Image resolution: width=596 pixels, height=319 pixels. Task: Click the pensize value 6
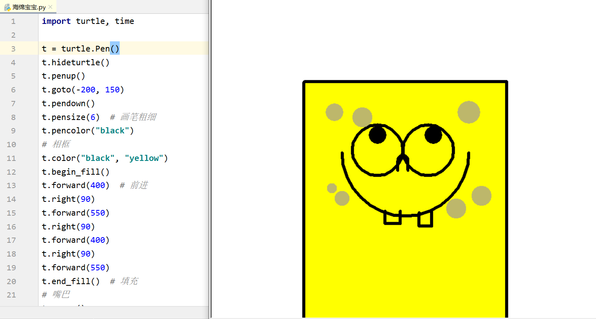pyautogui.click(x=93, y=117)
